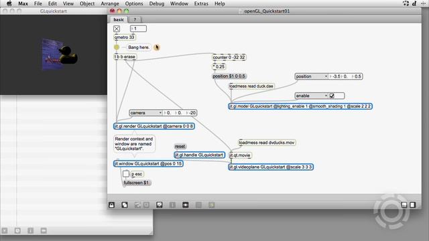Open the View menu

68,3
